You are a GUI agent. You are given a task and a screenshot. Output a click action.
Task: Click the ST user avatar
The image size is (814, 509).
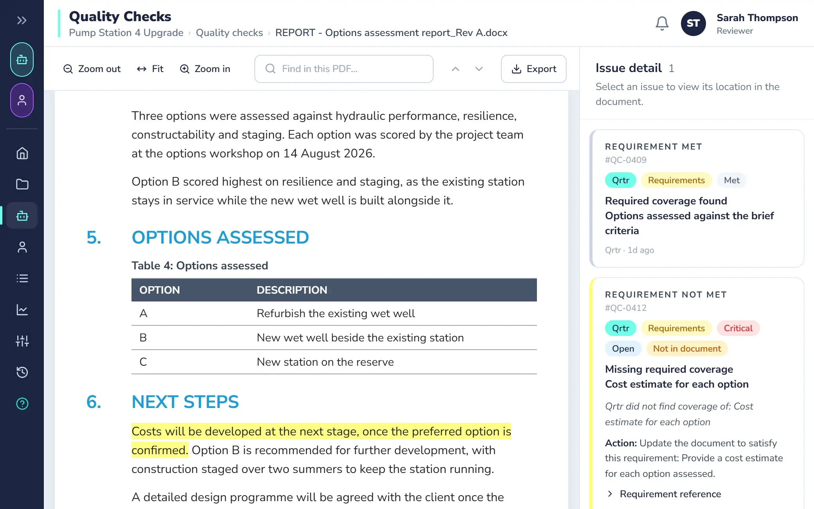pyautogui.click(x=693, y=23)
